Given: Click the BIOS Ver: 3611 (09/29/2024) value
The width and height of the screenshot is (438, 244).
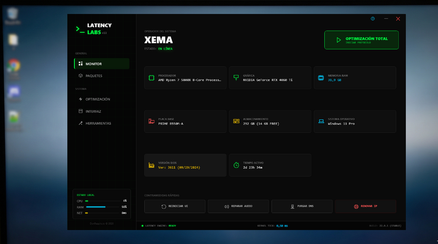Looking at the screenshot, I should [179, 167].
